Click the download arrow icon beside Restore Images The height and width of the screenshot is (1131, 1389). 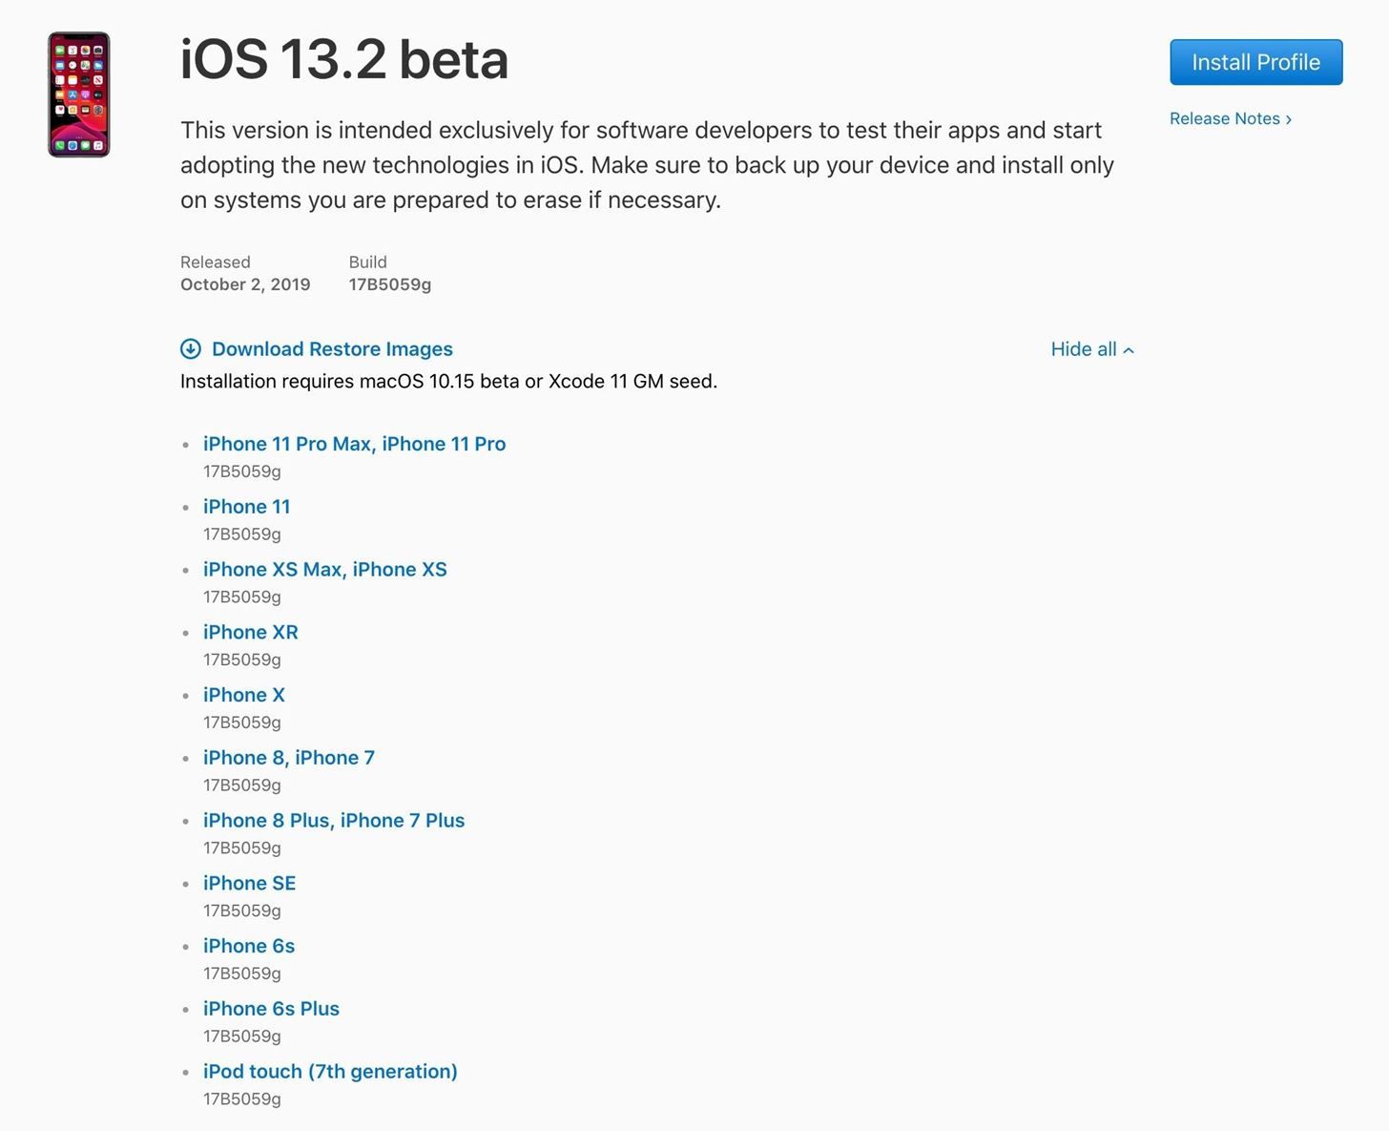click(192, 349)
